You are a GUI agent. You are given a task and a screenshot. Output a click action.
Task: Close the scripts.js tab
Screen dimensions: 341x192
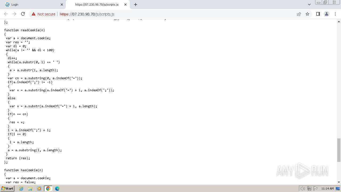125,5
